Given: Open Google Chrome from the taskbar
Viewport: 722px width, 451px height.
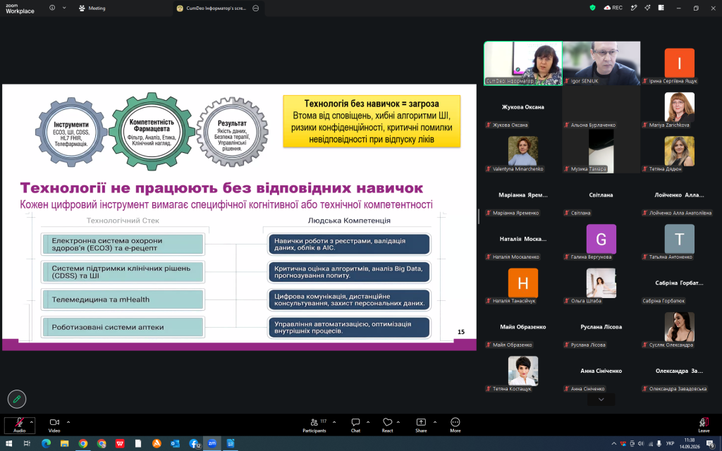Looking at the screenshot, I should [x=83, y=443].
